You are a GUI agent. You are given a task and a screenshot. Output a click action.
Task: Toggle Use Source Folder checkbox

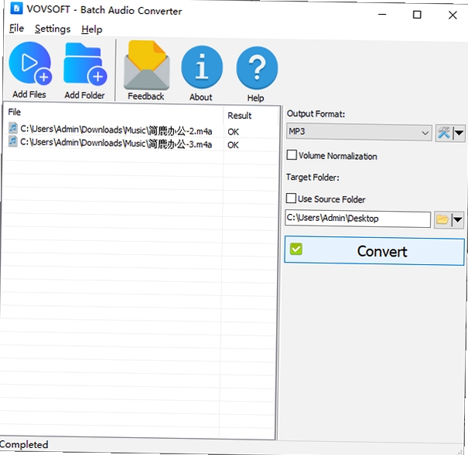click(x=291, y=199)
